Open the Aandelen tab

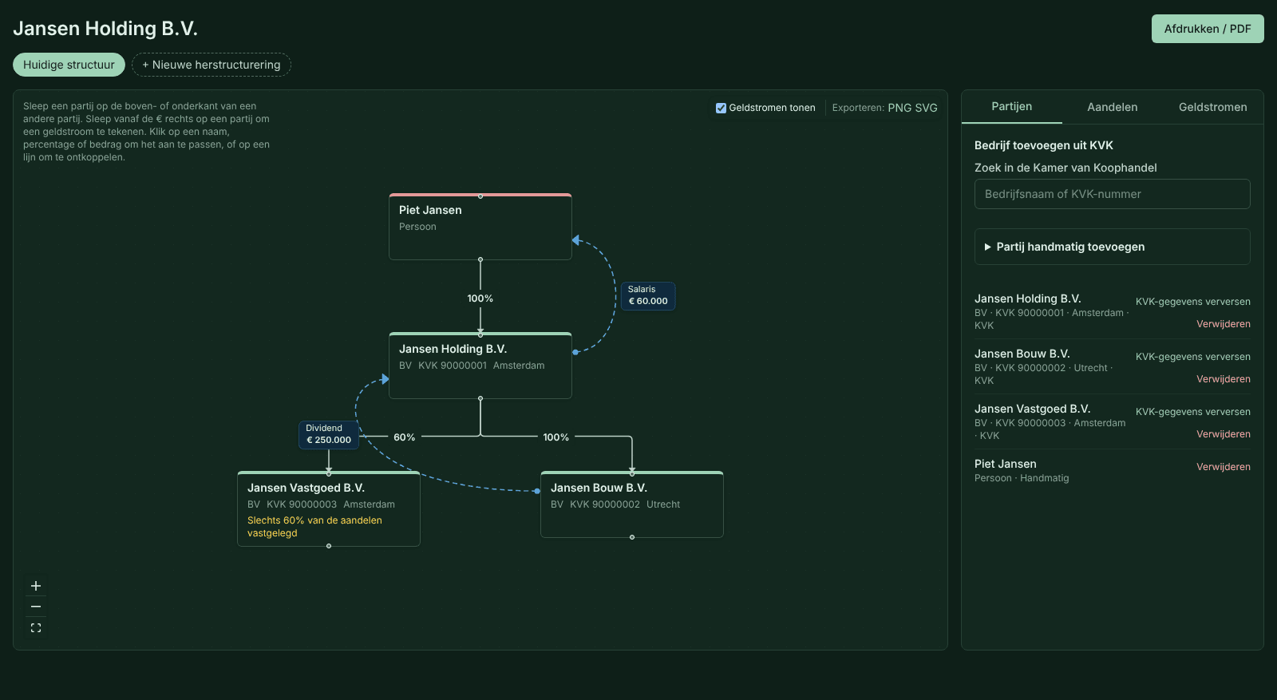pos(1112,107)
